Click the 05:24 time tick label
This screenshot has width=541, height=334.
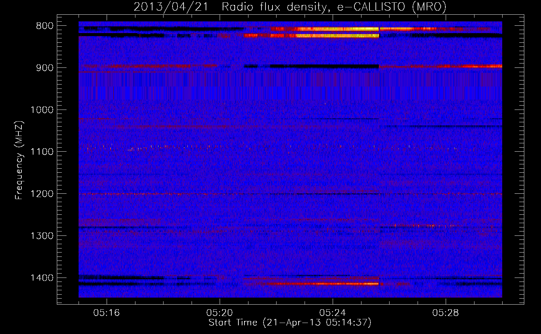pos(333,313)
